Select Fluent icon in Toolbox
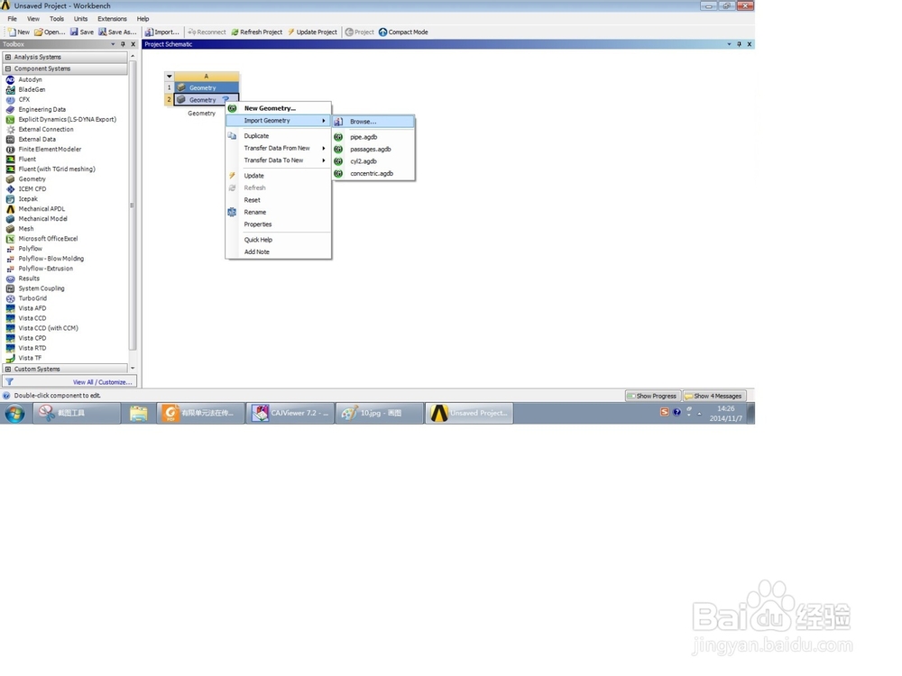 click(x=10, y=160)
